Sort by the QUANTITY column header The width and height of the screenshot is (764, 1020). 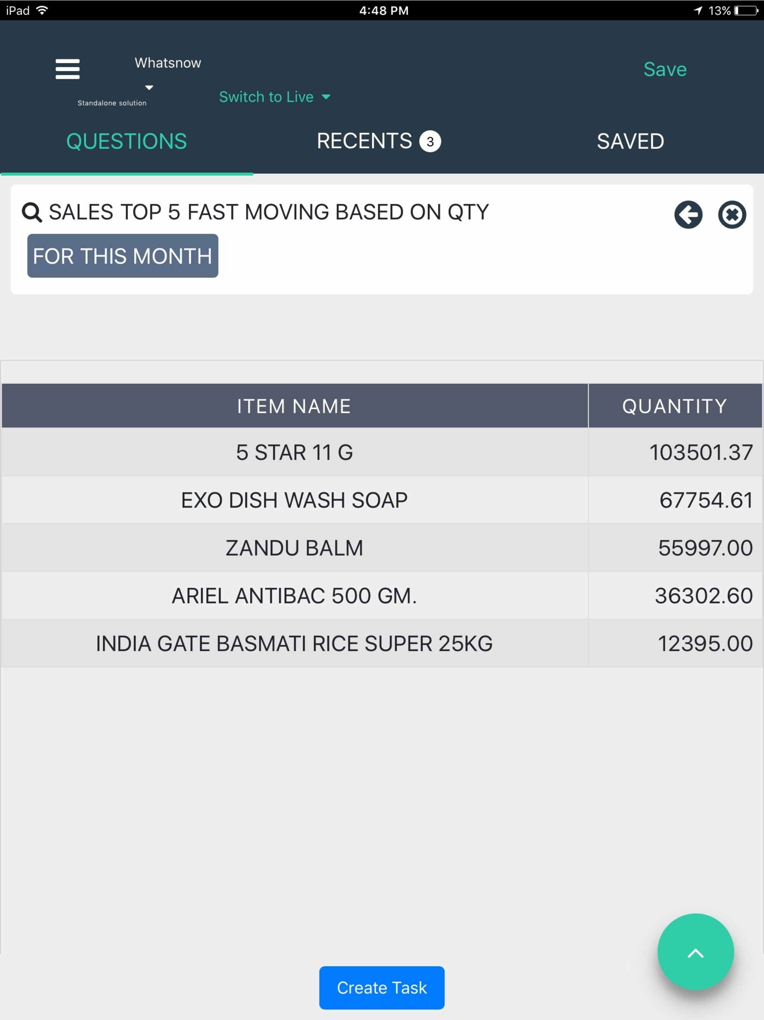click(674, 406)
